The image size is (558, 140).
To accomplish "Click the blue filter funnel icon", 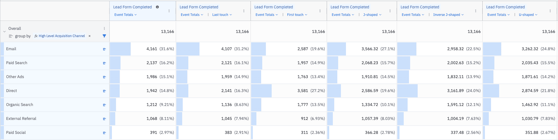I will tap(104, 36).
